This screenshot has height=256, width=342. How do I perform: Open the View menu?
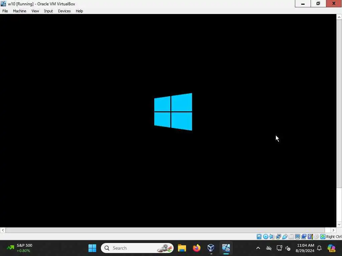(x=35, y=11)
